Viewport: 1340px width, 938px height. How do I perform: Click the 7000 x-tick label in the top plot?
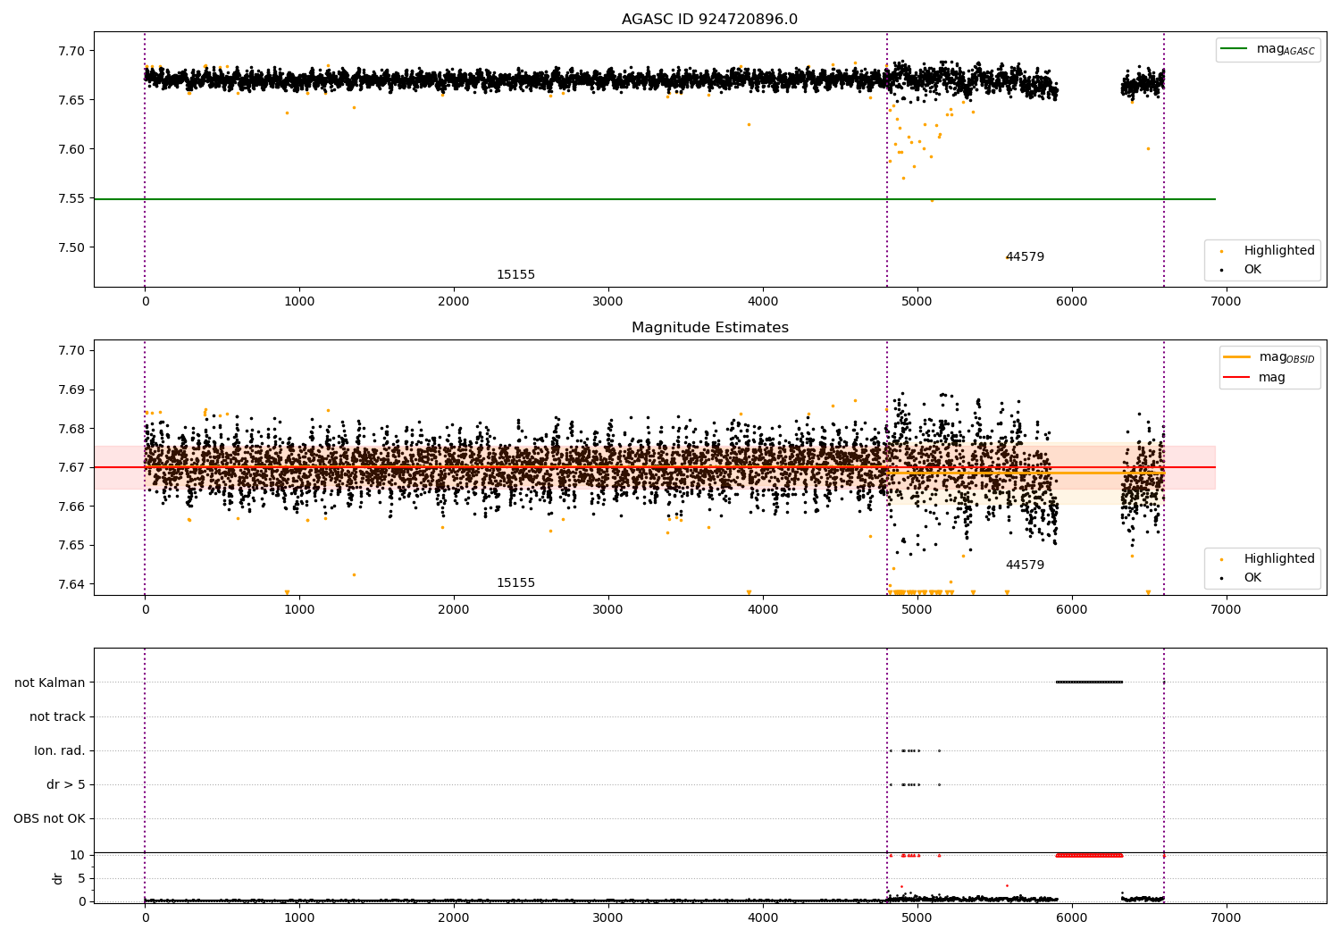(1226, 302)
